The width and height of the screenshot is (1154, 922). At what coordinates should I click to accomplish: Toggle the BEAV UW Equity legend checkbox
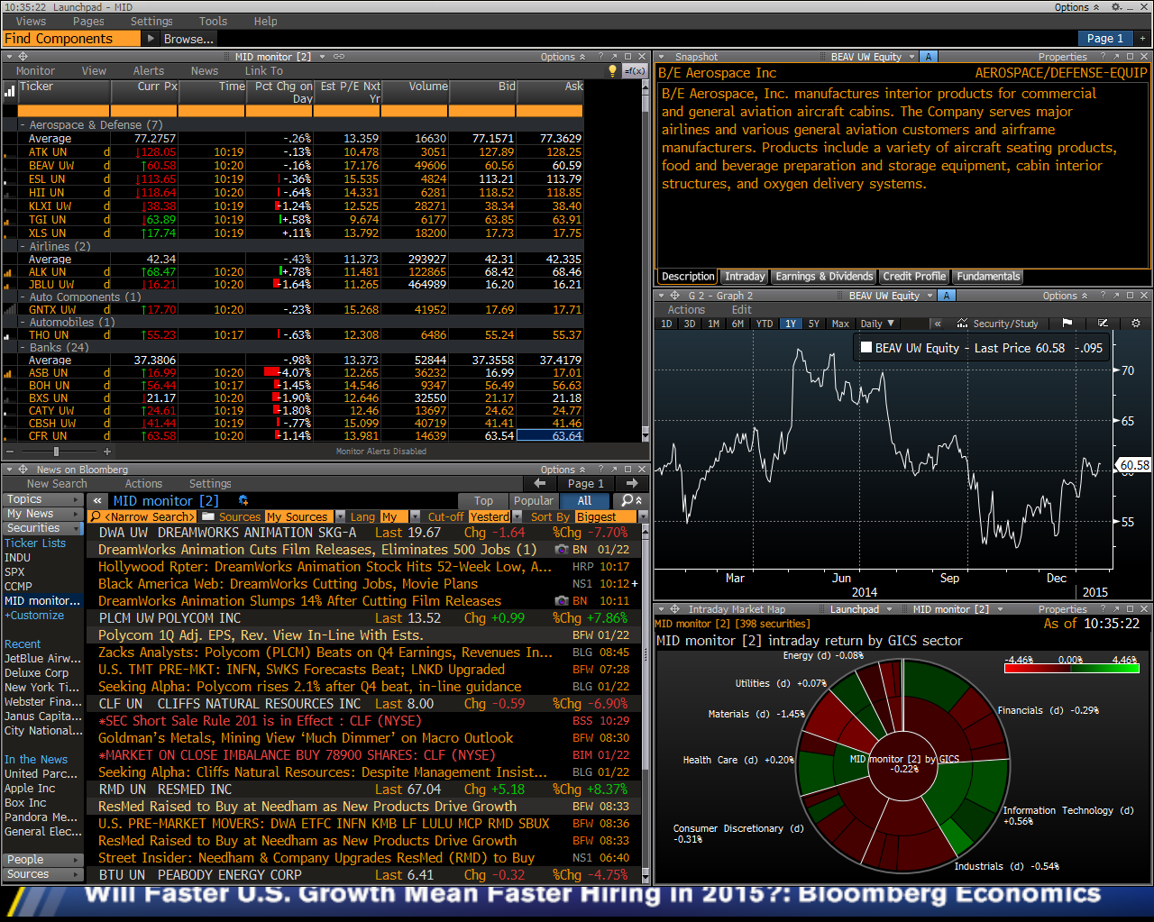point(866,347)
